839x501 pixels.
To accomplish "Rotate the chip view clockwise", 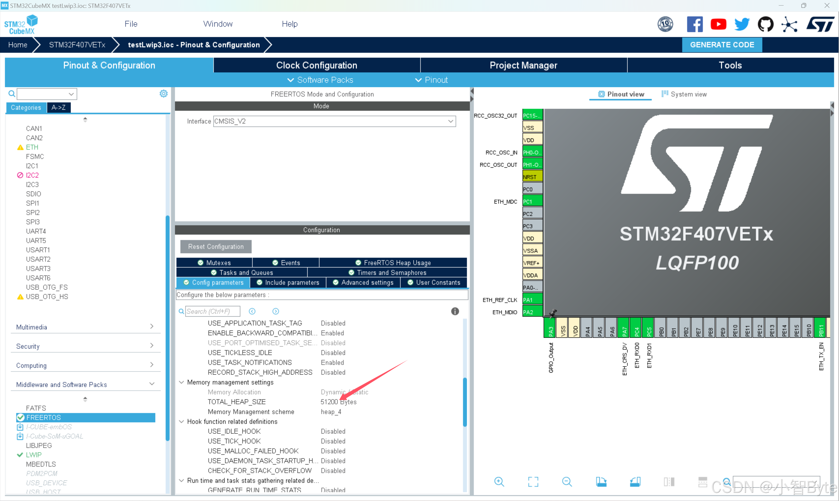I will (x=601, y=482).
